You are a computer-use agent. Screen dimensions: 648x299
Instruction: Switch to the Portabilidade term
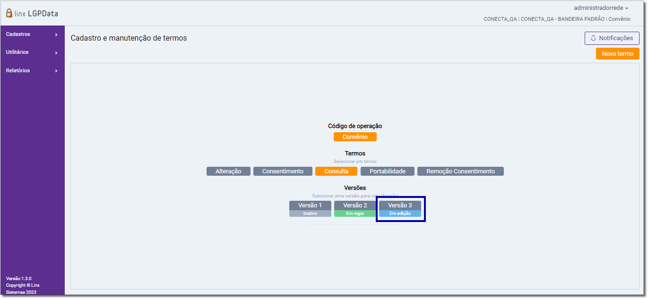tap(388, 171)
